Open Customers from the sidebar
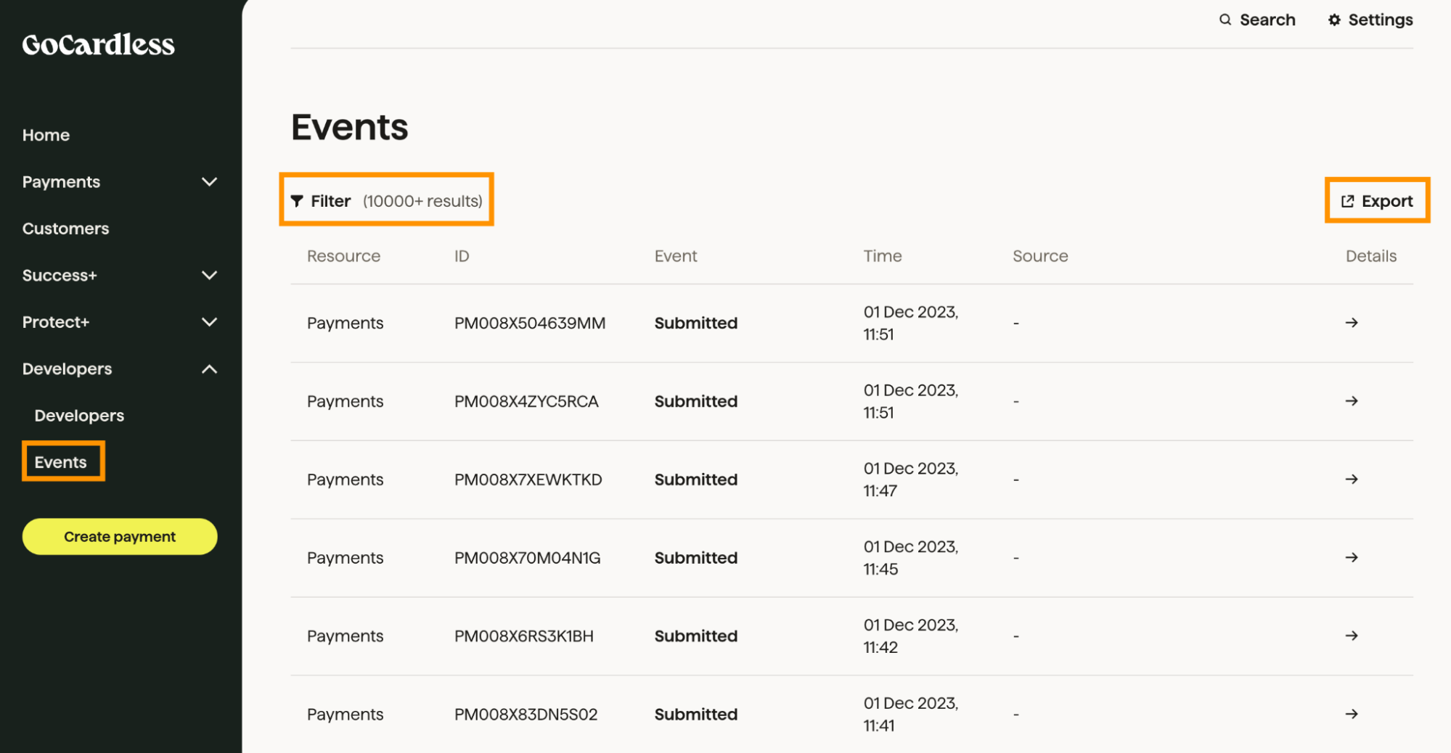 (65, 229)
